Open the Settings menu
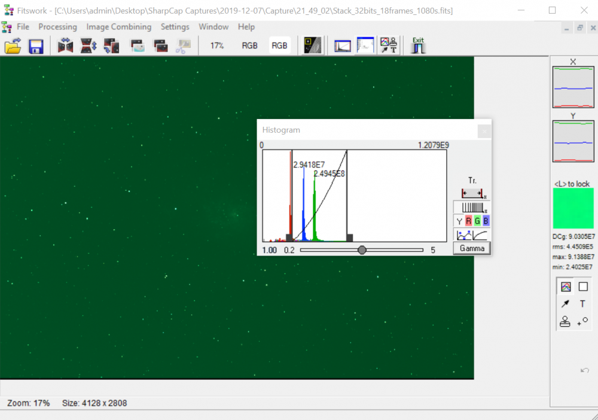Image resolution: width=598 pixels, height=420 pixels. [x=175, y=27]
